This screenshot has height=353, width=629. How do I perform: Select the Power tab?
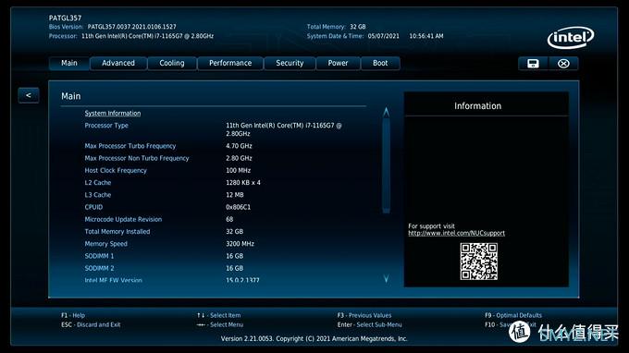338,64
